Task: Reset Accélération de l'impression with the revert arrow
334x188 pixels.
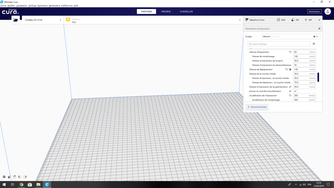Action: 290,96
